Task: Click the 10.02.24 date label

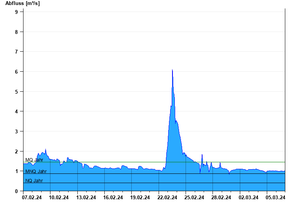Action: (x=59, y=197)
